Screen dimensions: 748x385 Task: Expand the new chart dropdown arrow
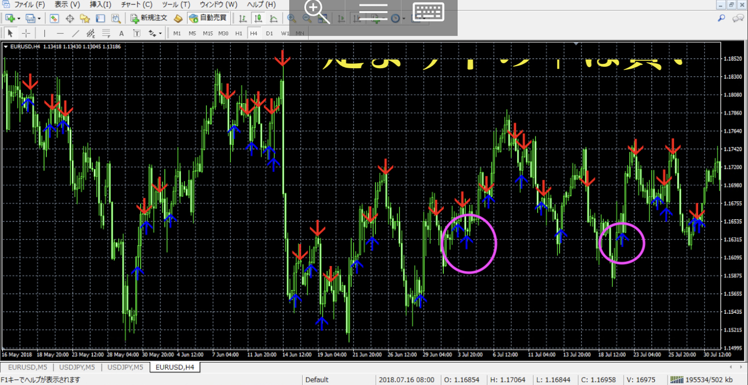[x=18, y=19]
